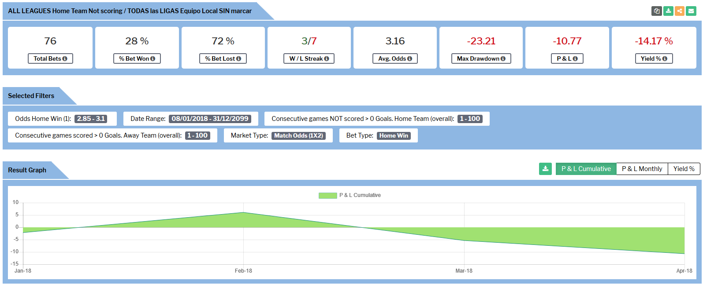This screenshot has height=288, width=703.
Task: Click the copy strategy icon
Action: coord(657,11)
